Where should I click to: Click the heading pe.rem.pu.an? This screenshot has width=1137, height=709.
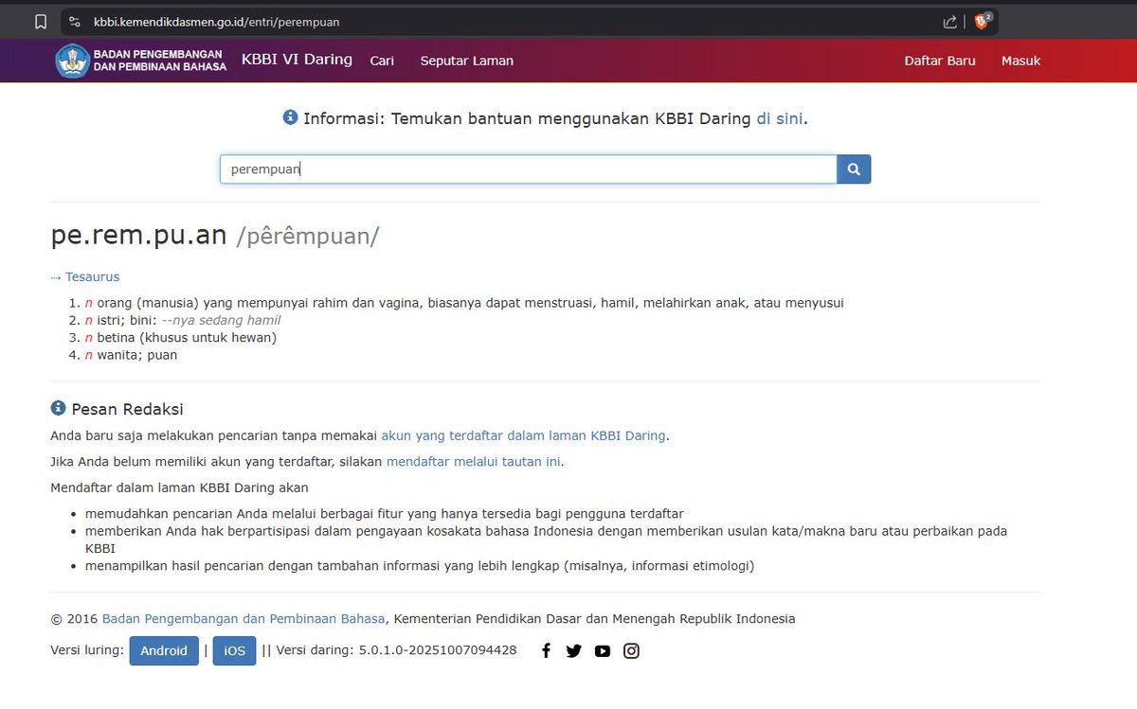click(x=138, y=236)
